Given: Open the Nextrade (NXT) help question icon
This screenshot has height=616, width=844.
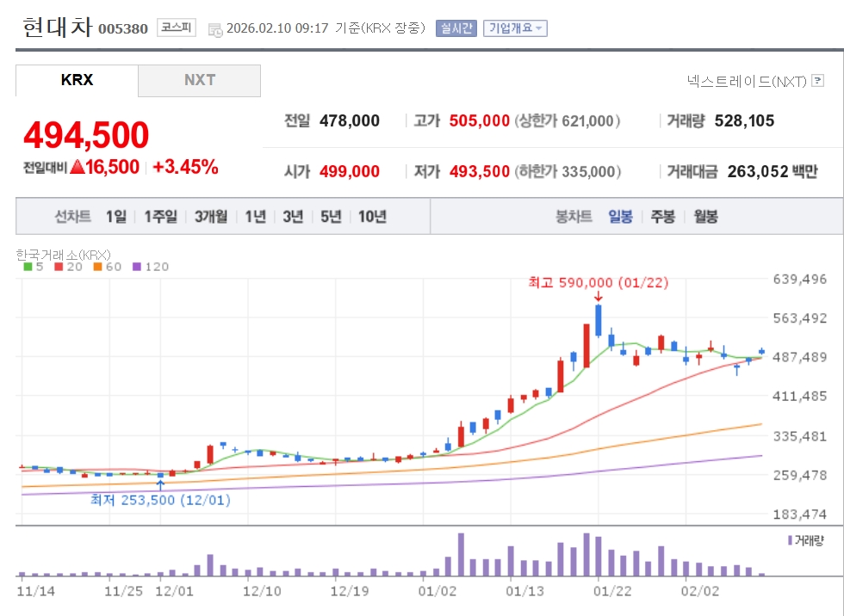Looking at the screenshot, I should 817,81.
